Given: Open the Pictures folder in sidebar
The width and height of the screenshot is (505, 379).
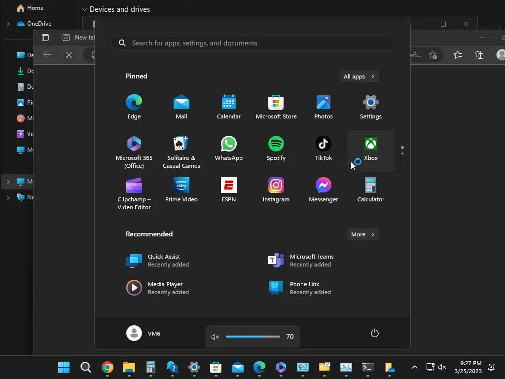Looking at the screenshot, I should coord(24,103).
